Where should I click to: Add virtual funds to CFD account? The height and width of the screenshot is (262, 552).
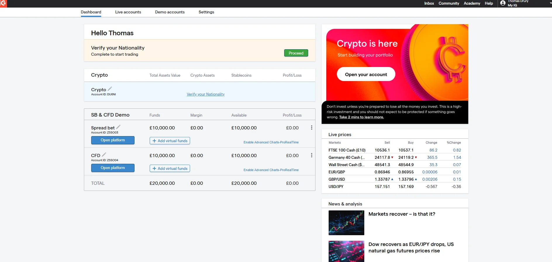pos(170,168)
